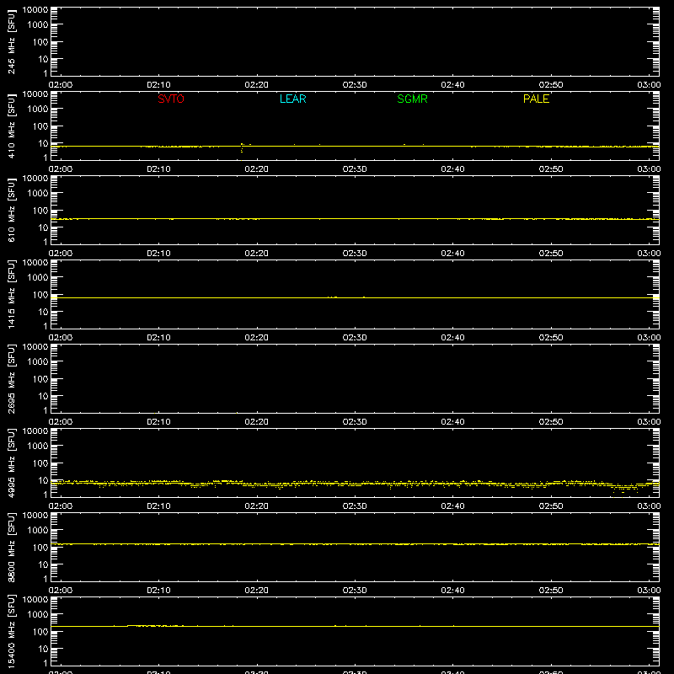
Task: Click 02:50 tick label below 8800 MHz panel
Action: (551, 591)
